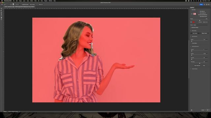Open Select Subject dropdown arrow
Viewport: 211px width, 118px height.
coord(36,5)
